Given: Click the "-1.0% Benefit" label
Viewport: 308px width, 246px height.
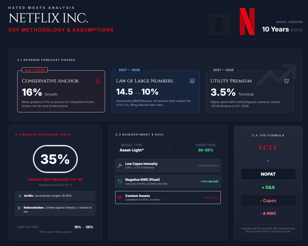Looking at the screenshot, I should [209, 182].
